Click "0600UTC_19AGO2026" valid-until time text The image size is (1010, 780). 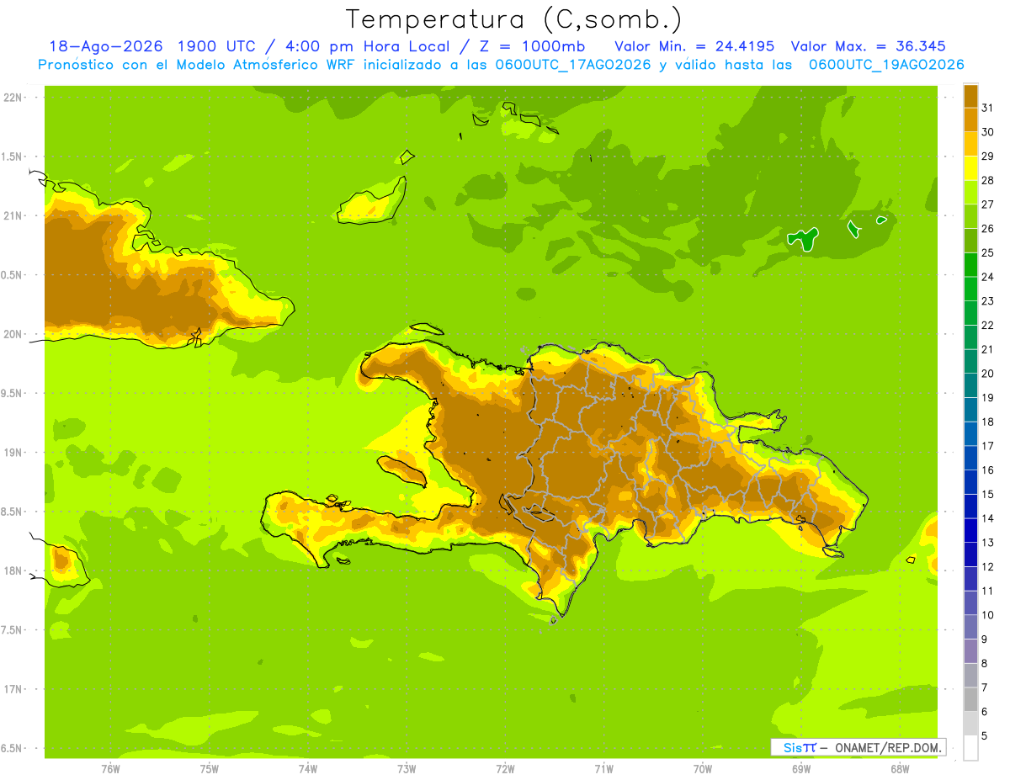pyautogui.click(x=886, y=65)
